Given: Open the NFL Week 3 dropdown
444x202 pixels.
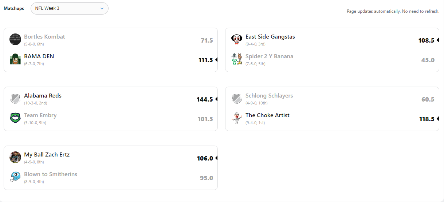Looking at the screenshot, I should 69,8.
